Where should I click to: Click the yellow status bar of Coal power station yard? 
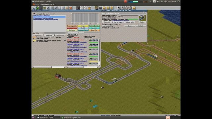point(34,40)
